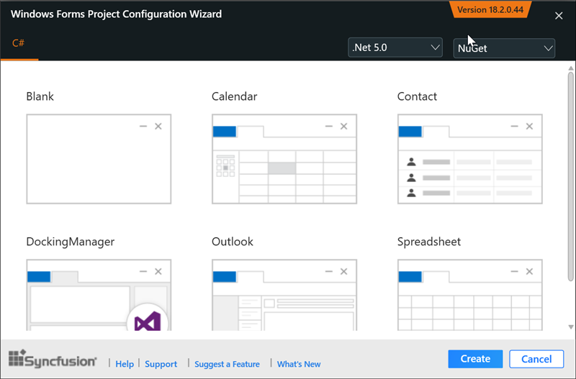The height and width of the screenshot is (379, 576).
Task: Click the Outlook template label
Action: click(x=232, y=242)
